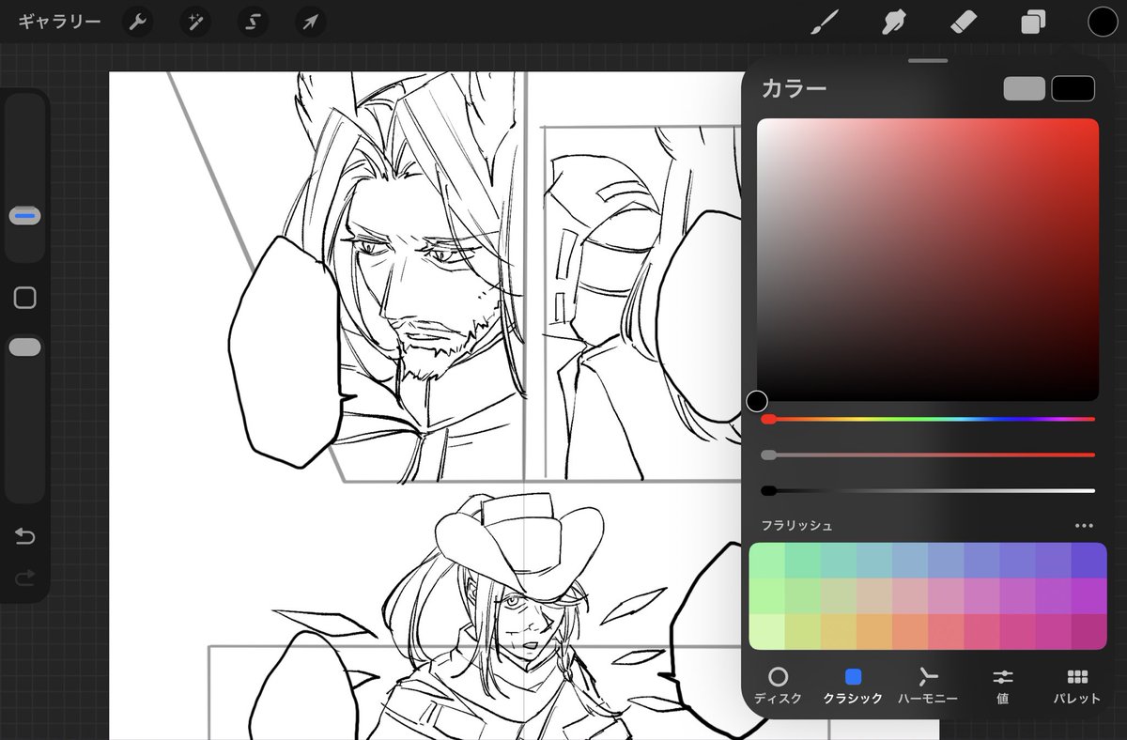Select the black primary color chip
The width and height of the screenshot is (1127, 740).
coord(1073,88)
